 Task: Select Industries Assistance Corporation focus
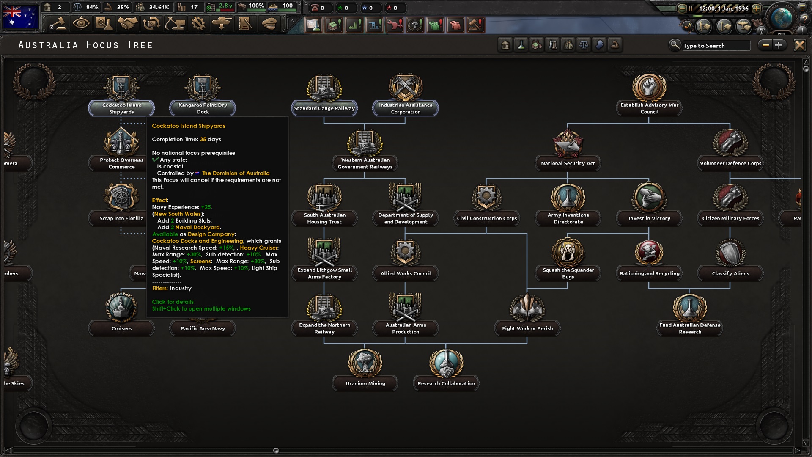pyautogui.click(x=406, y=95)
